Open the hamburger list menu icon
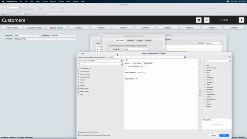This screenshot has height=139, width=247. [199, 20]
